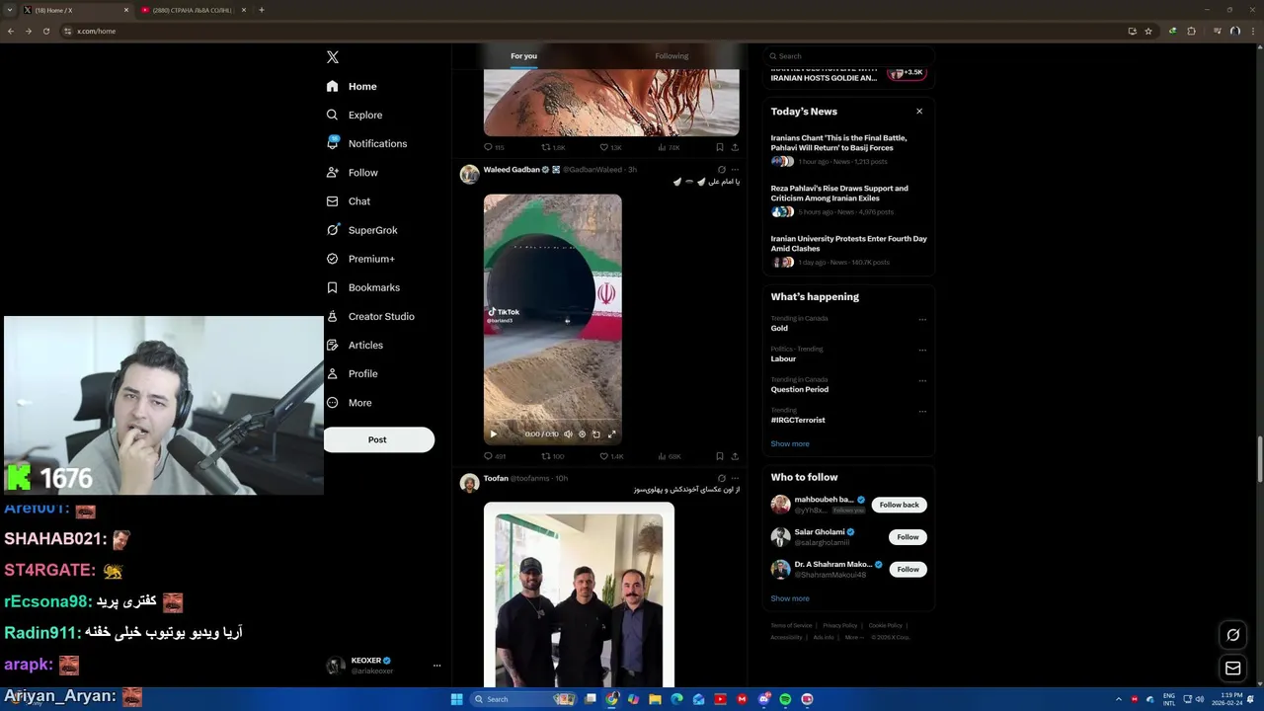Open Spotify from the taskbar
The height and width of the screenshot is (711, 1264).
click(x=785, y=699)
